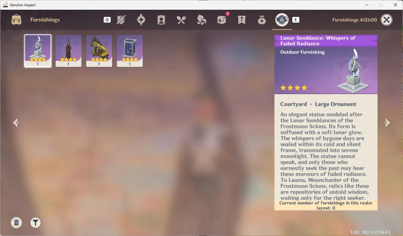Select the Lunar Semblance statue item
The width and height of the screenshot is (403, 236).
pos(38,51)
